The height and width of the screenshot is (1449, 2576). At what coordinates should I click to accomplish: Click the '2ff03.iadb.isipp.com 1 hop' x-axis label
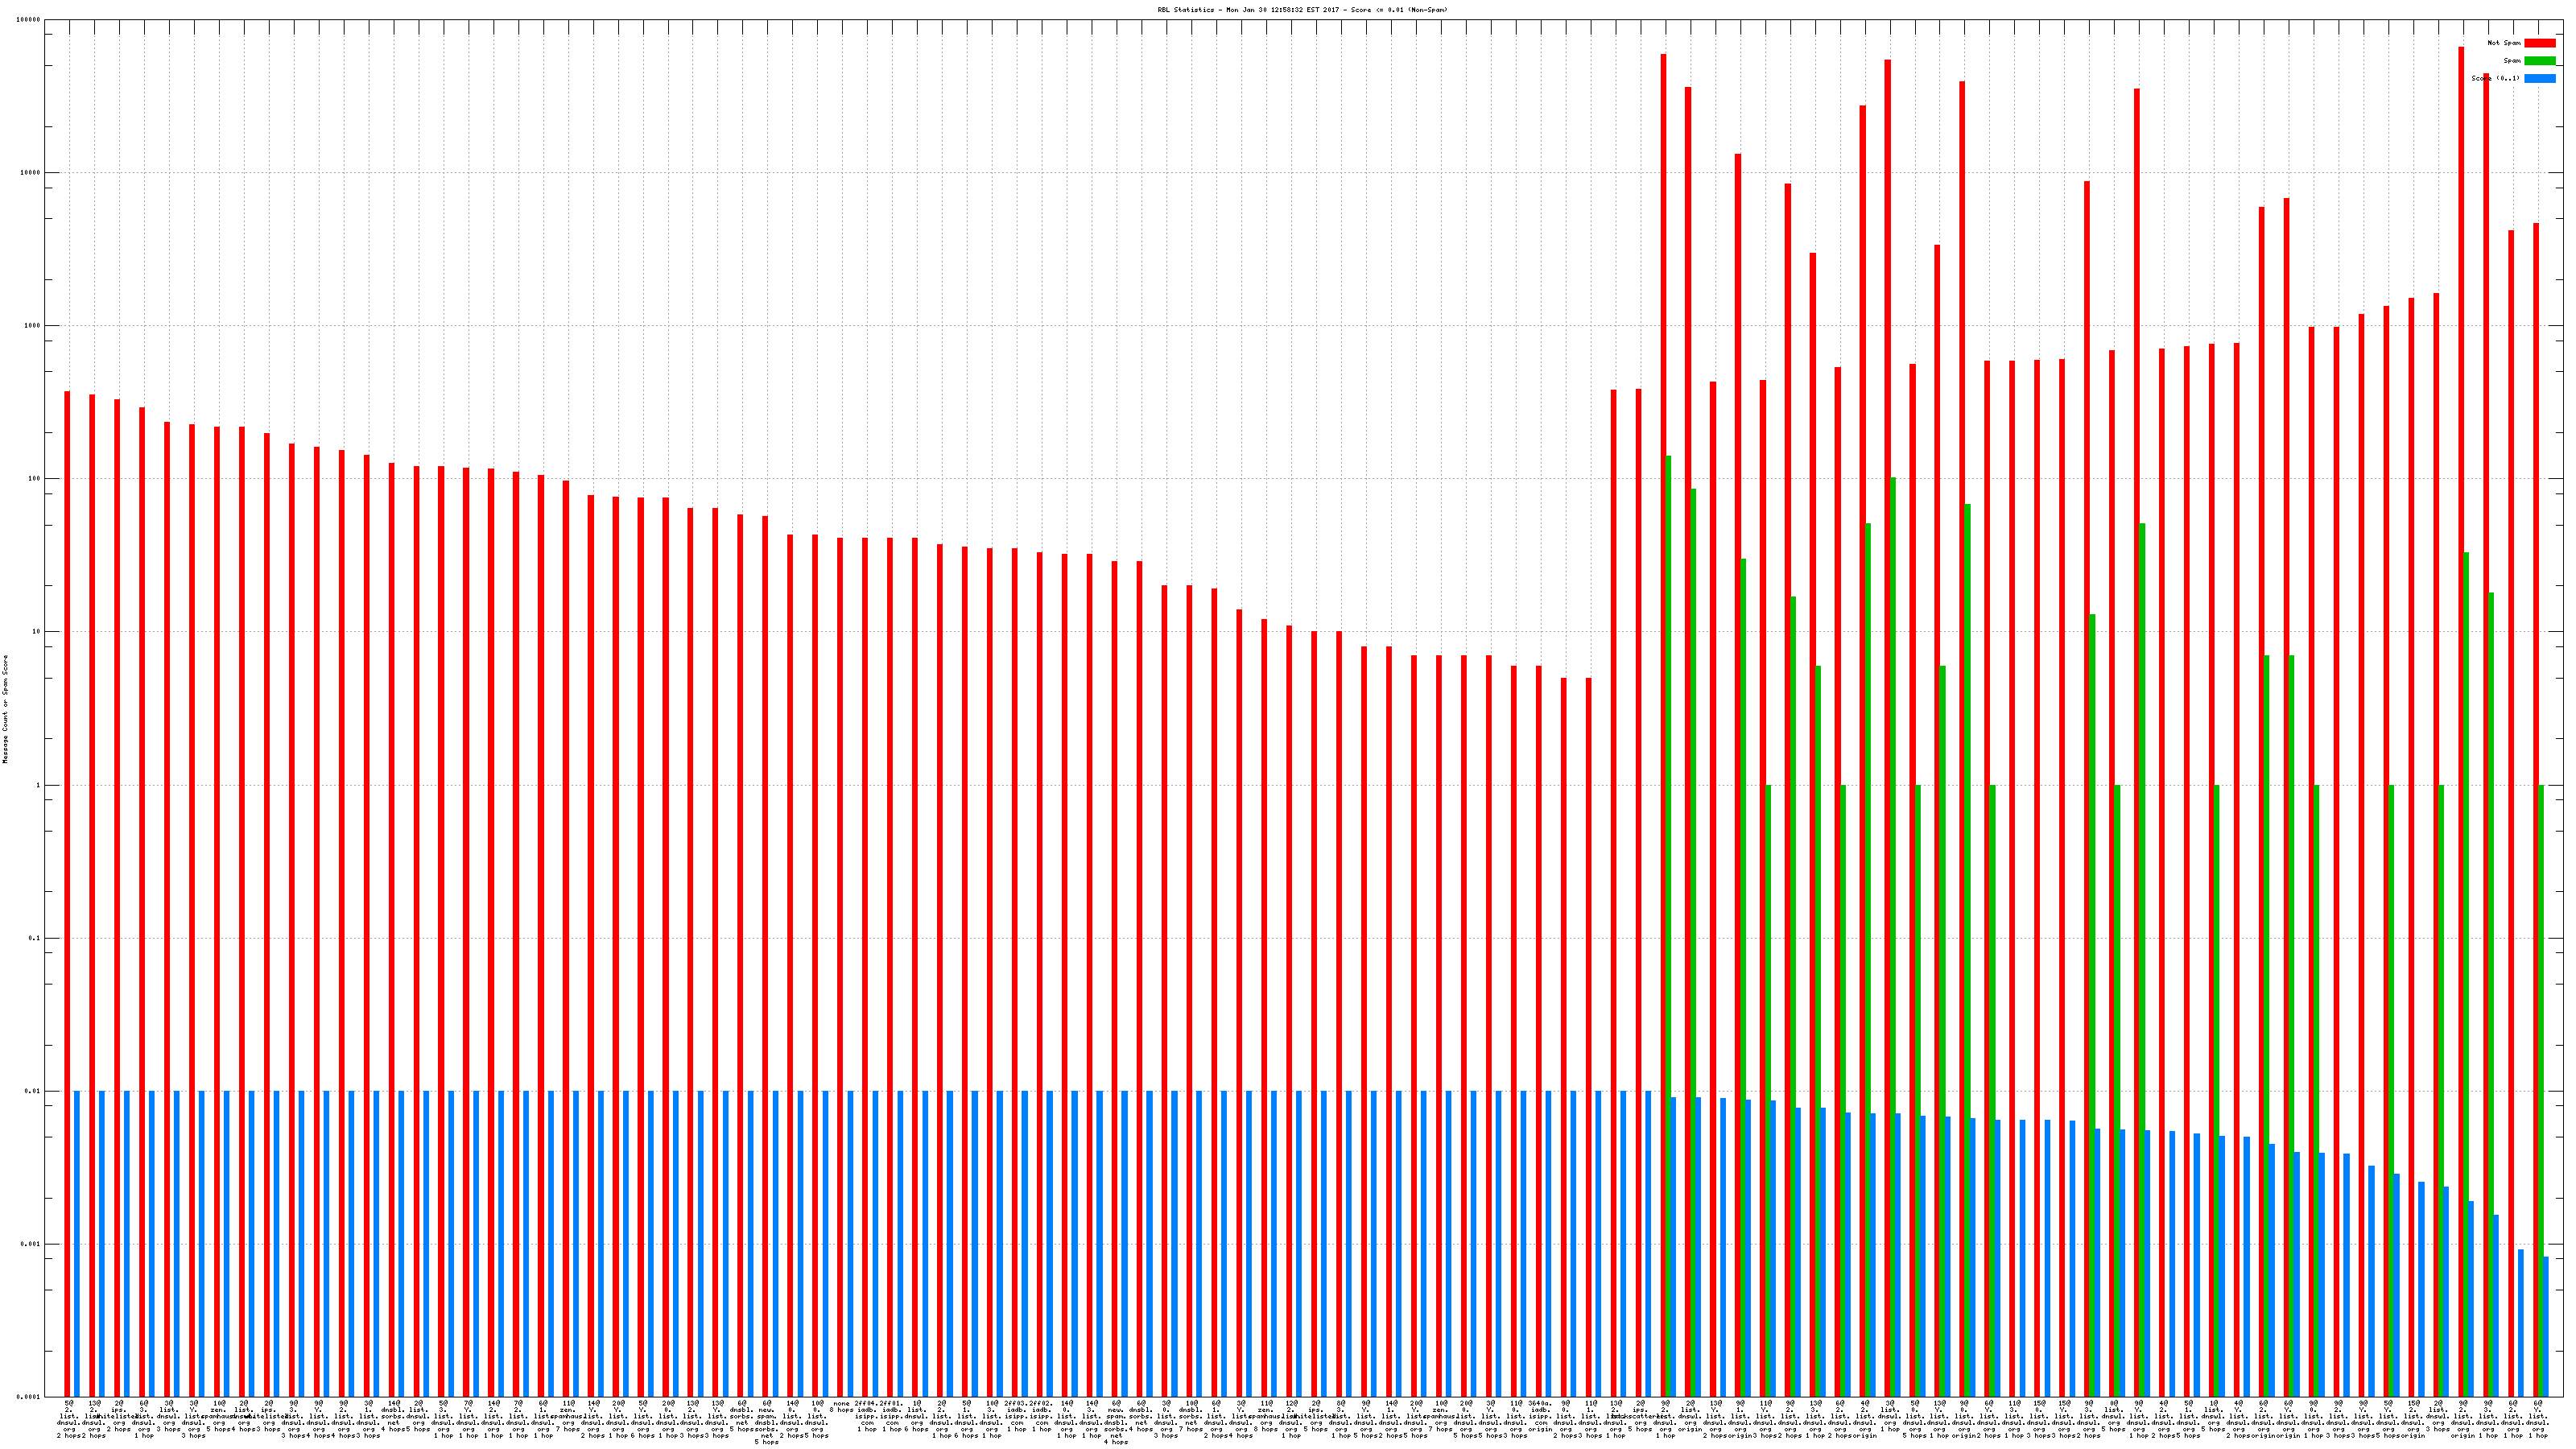click(1016, 1416)
